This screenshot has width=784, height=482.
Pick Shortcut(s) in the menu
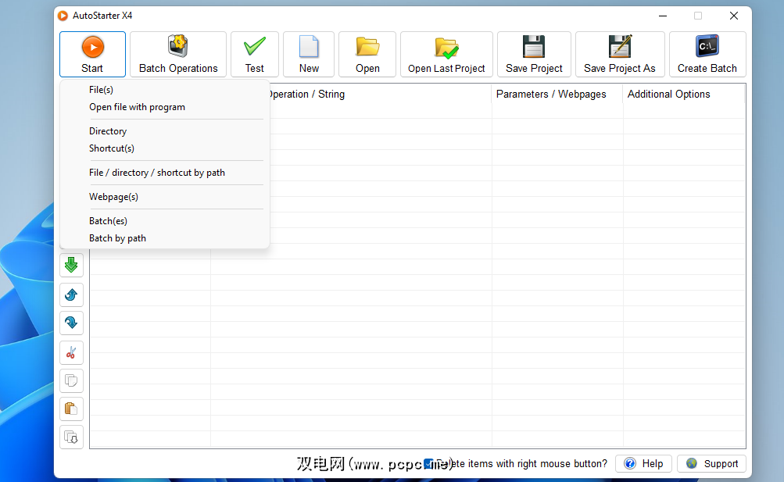[164, 148]
